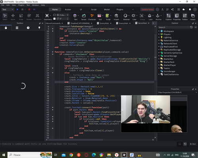Stop the test with red Stop button
198x158 pixels.
[x=29, y=9]
